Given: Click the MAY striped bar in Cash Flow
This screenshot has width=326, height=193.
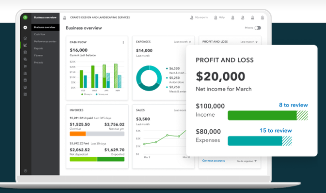Looking at the screenshot, I should click(x=116, y=76).
